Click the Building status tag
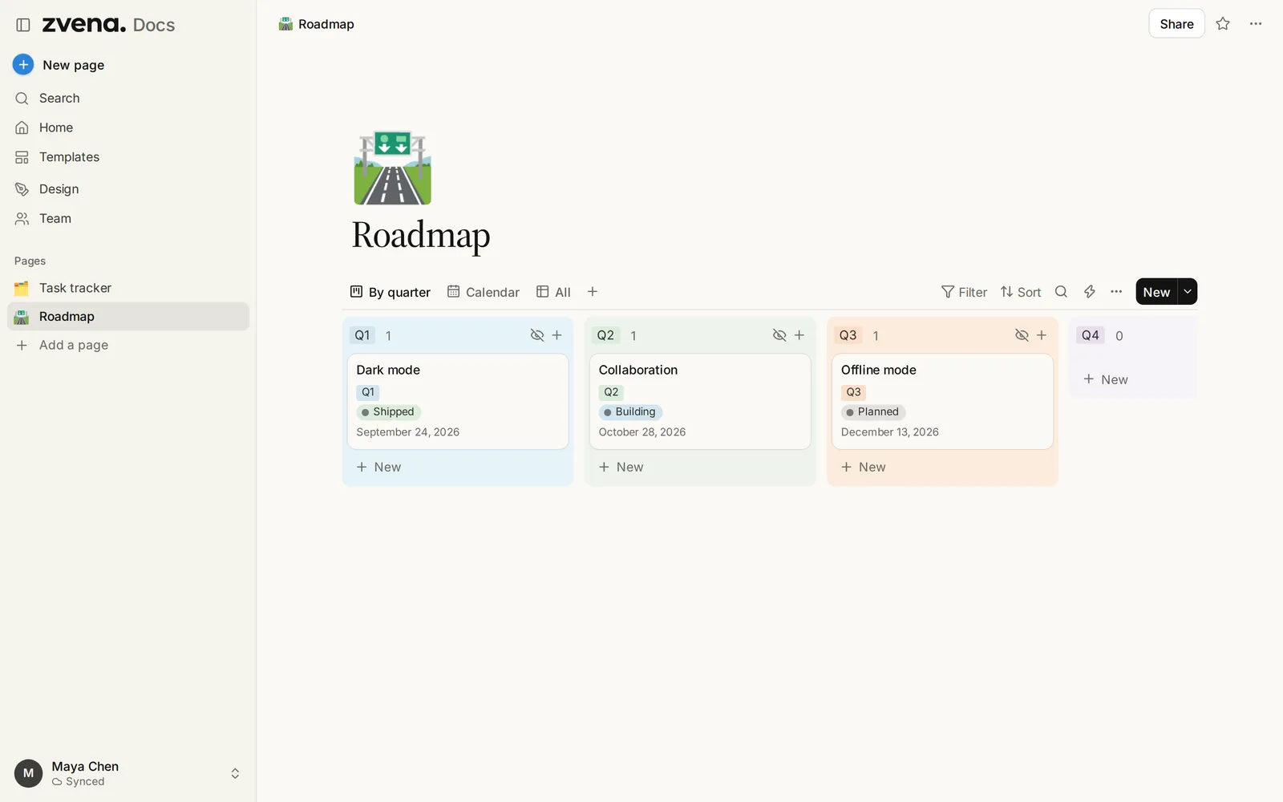Viewport: 1283px width, 802px height. coord(630,412)
